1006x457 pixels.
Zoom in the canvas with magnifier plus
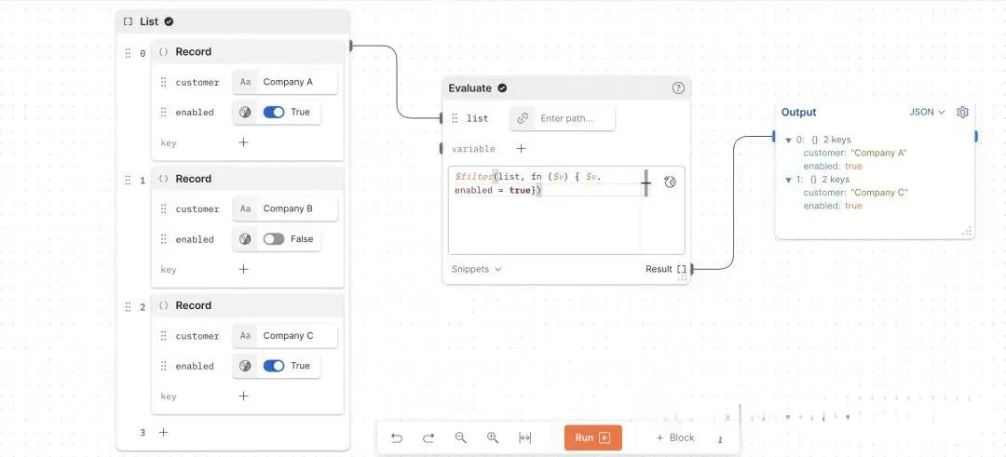pyautogui.click(x=493, y=437)
